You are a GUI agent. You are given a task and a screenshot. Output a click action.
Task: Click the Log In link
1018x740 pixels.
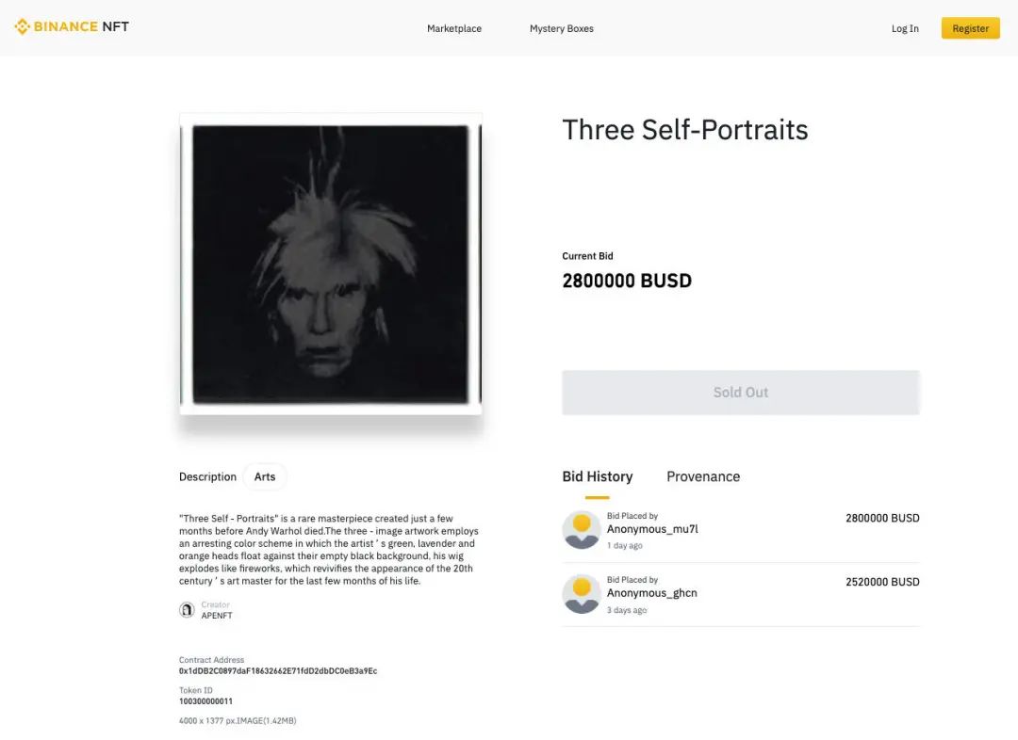905,28
